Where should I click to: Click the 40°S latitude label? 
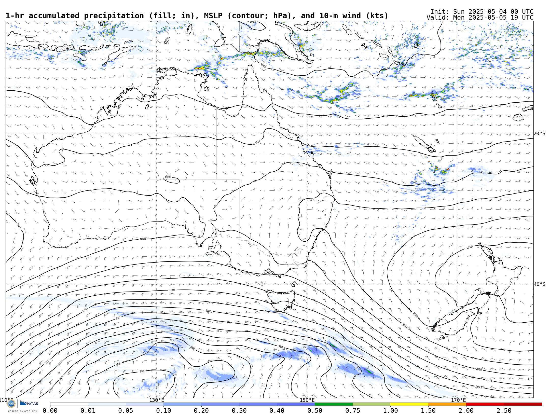click(x=540, y=284)
